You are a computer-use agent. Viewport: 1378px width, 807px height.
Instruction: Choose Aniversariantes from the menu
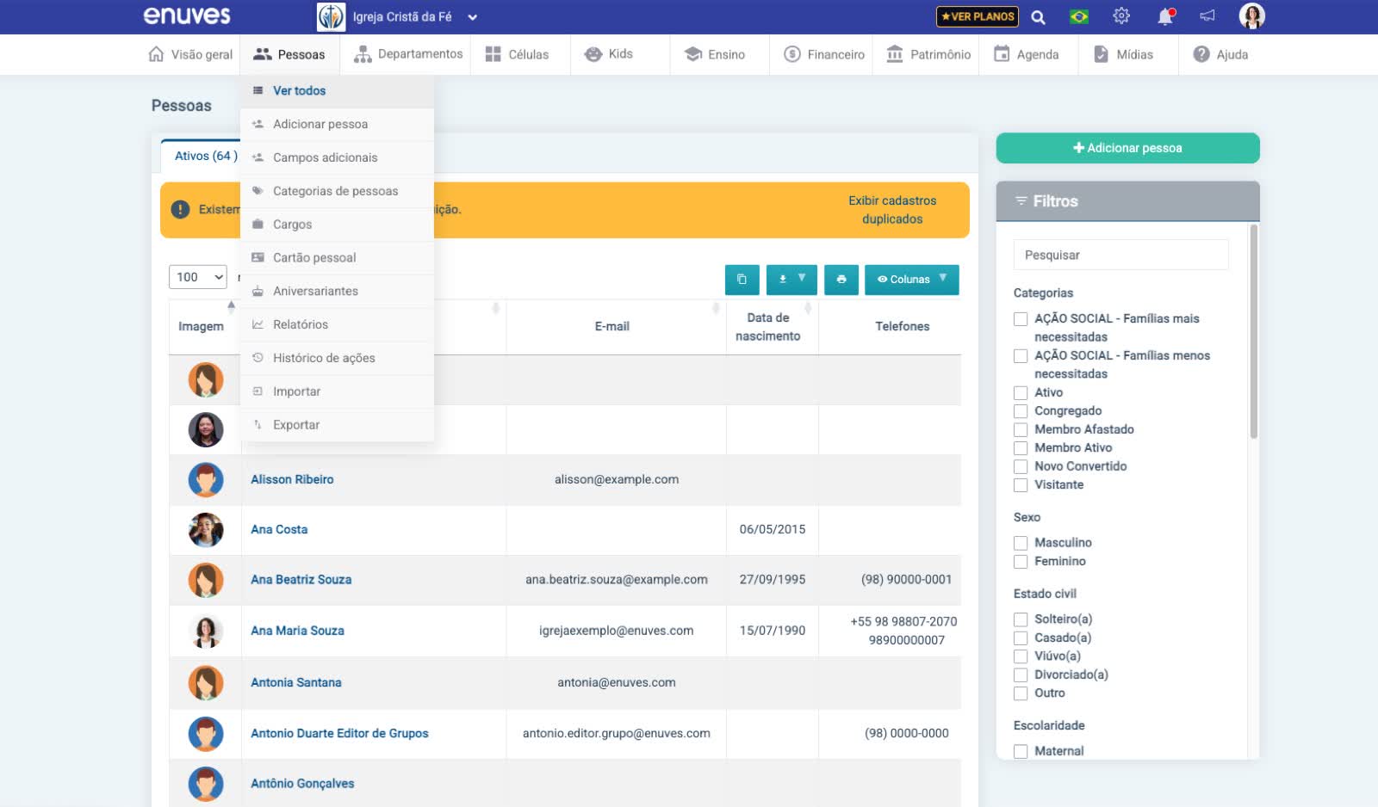[x=337, y=291]
